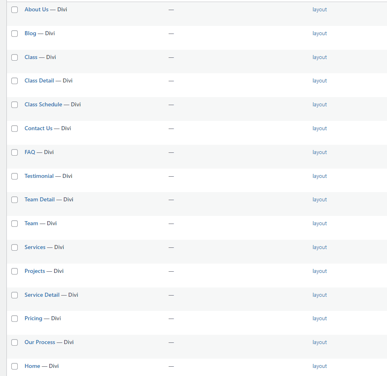Open the About Us layout title
387x376 pixels.
(x=36, y=9)
